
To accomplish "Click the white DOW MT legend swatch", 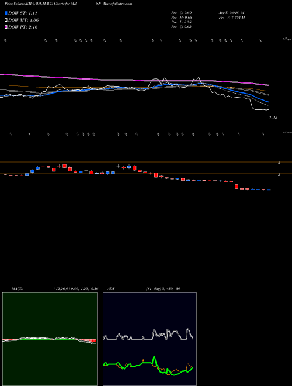I will 6,20.
